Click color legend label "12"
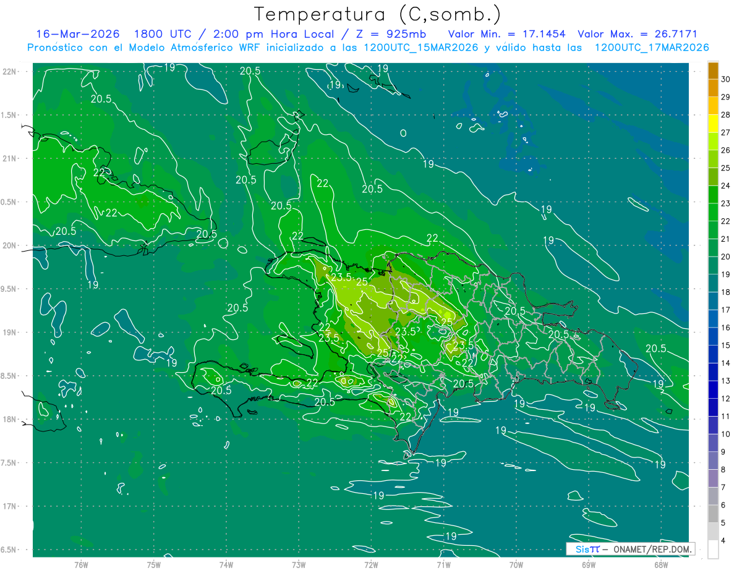The width and height of the screenshot is (742, 573). 726,399
